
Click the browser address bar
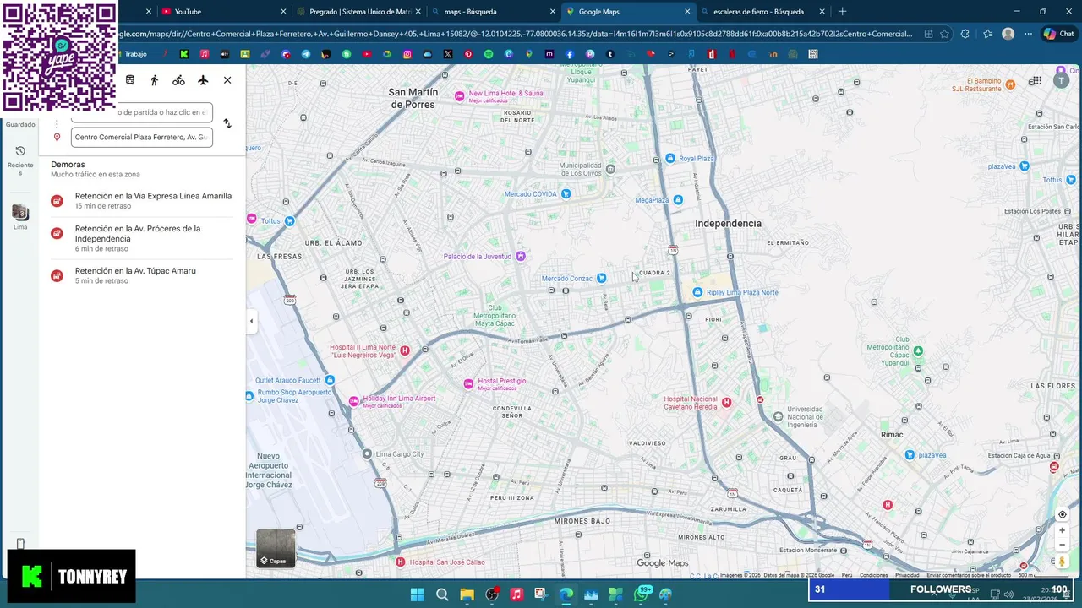tap(516, 34)
